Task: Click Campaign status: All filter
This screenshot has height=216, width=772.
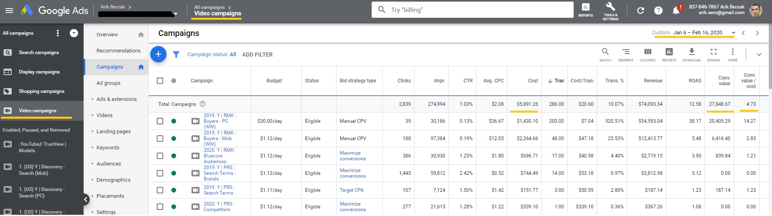Action: pyautogui.click(x=212, y=55)
